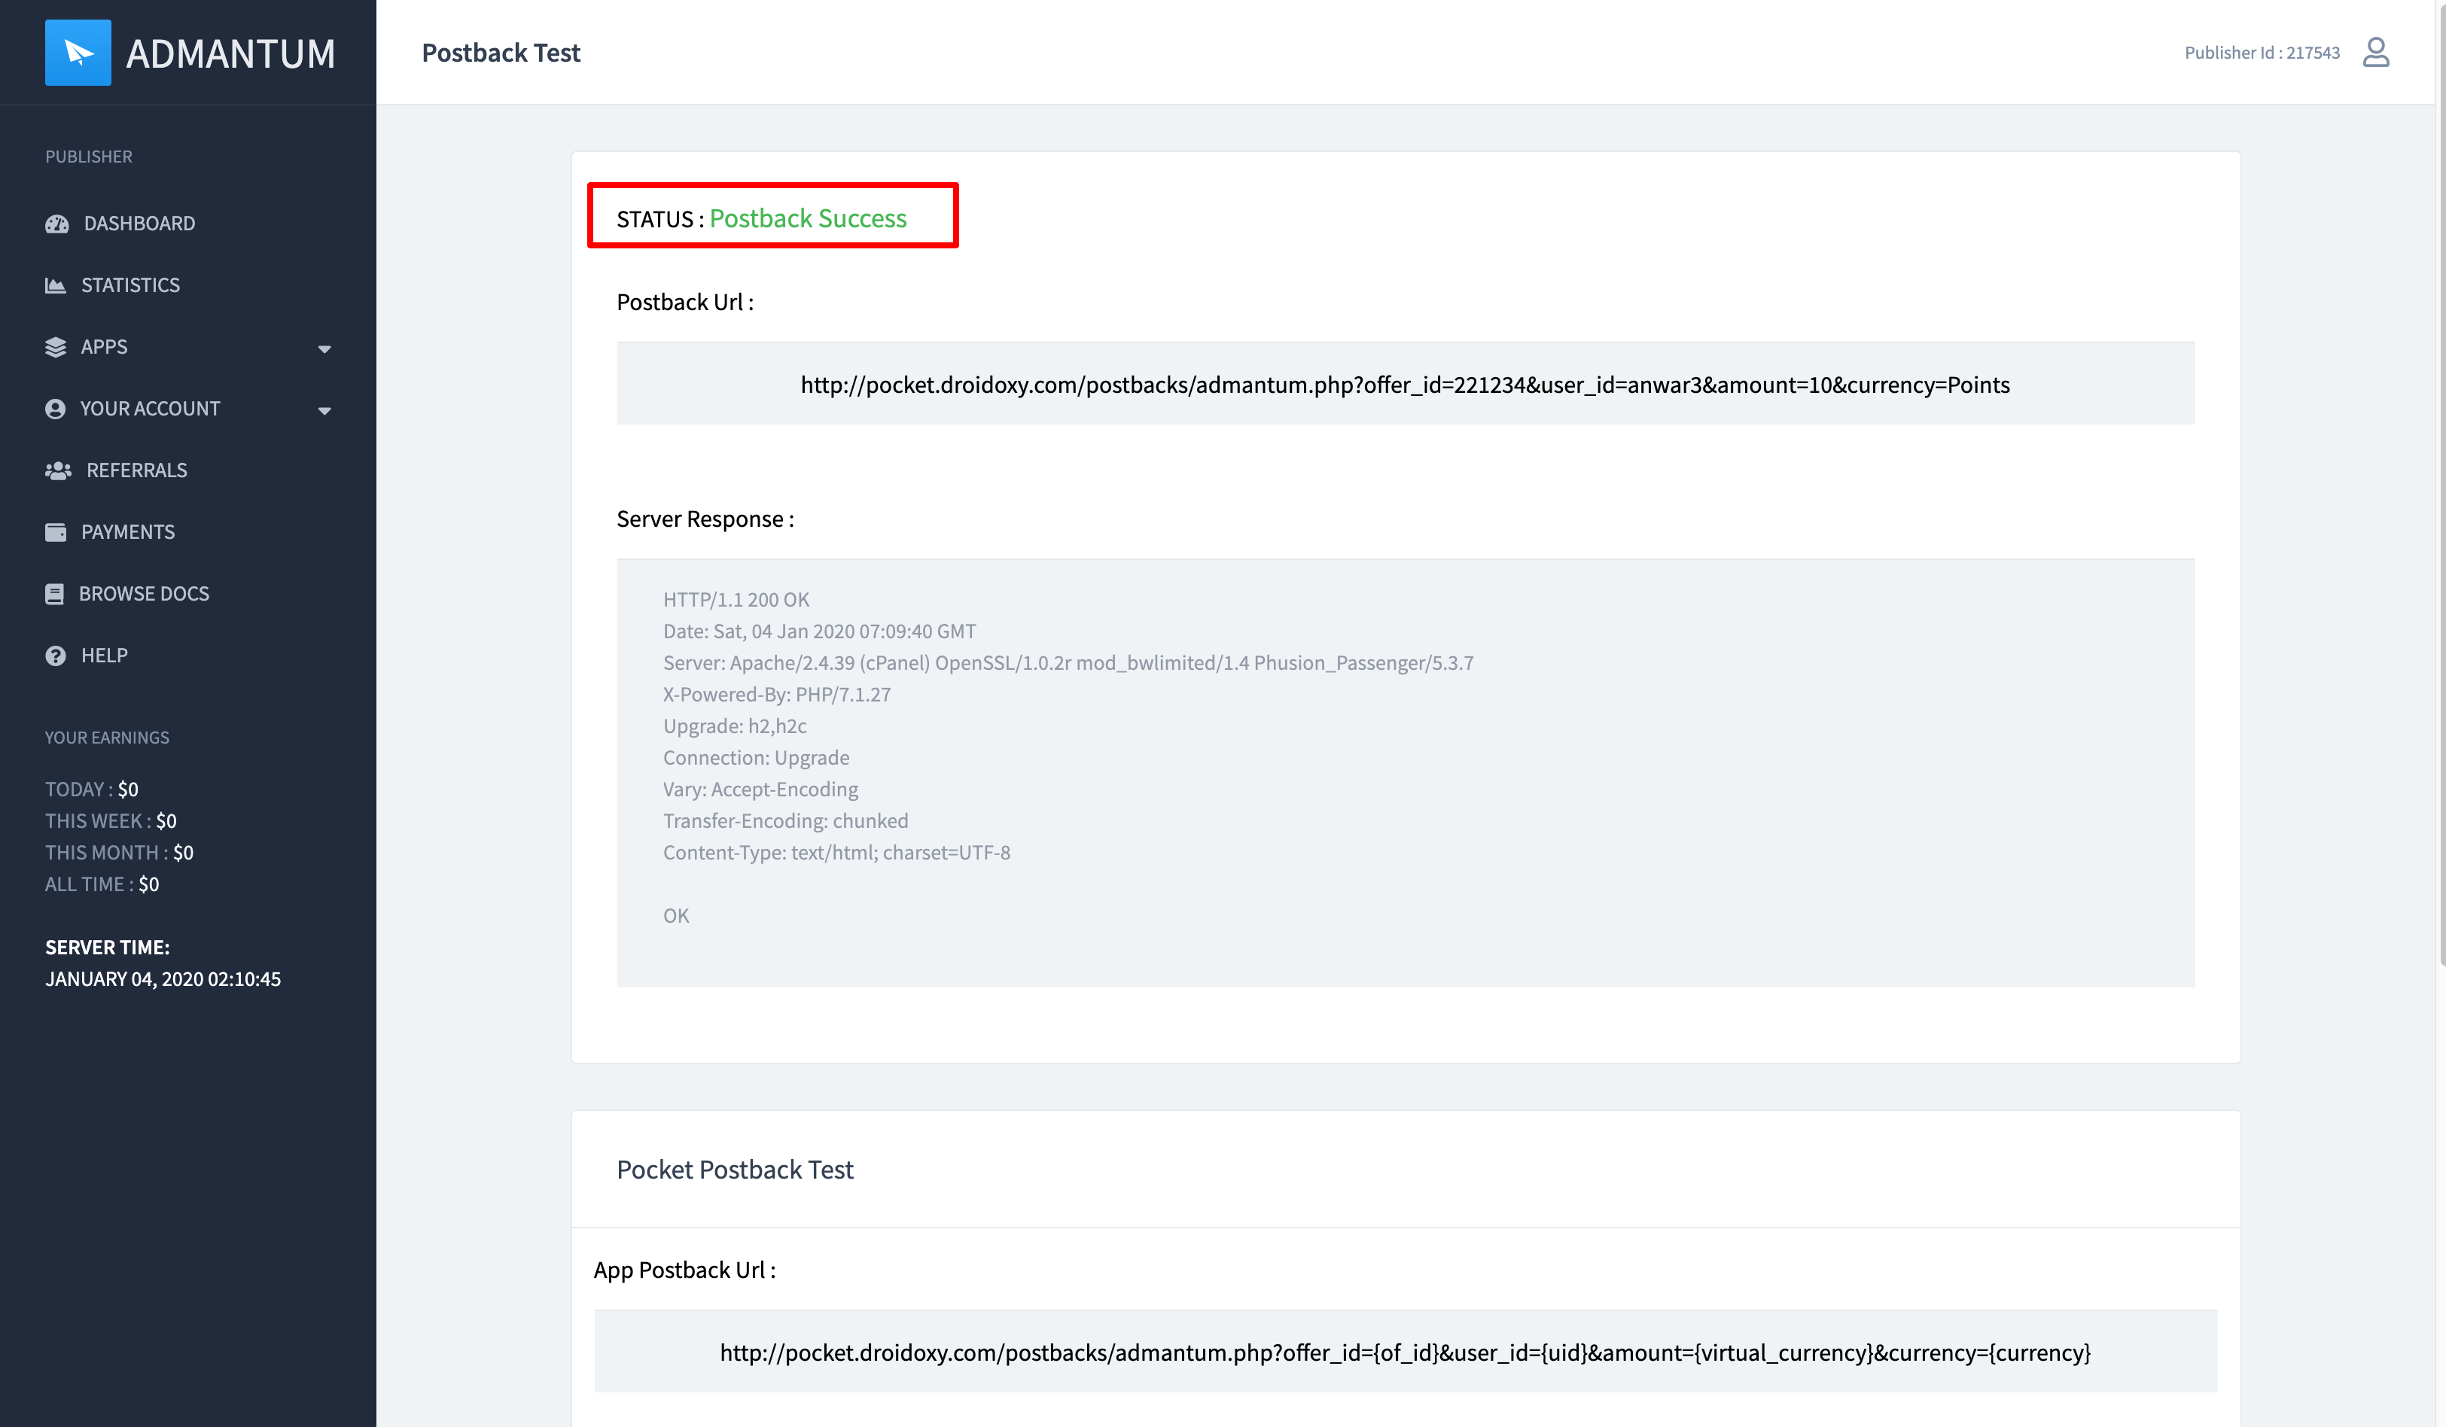Open the Payments page link
The height and width of the screenshot is (1427, 2446).
click(127, 533)
